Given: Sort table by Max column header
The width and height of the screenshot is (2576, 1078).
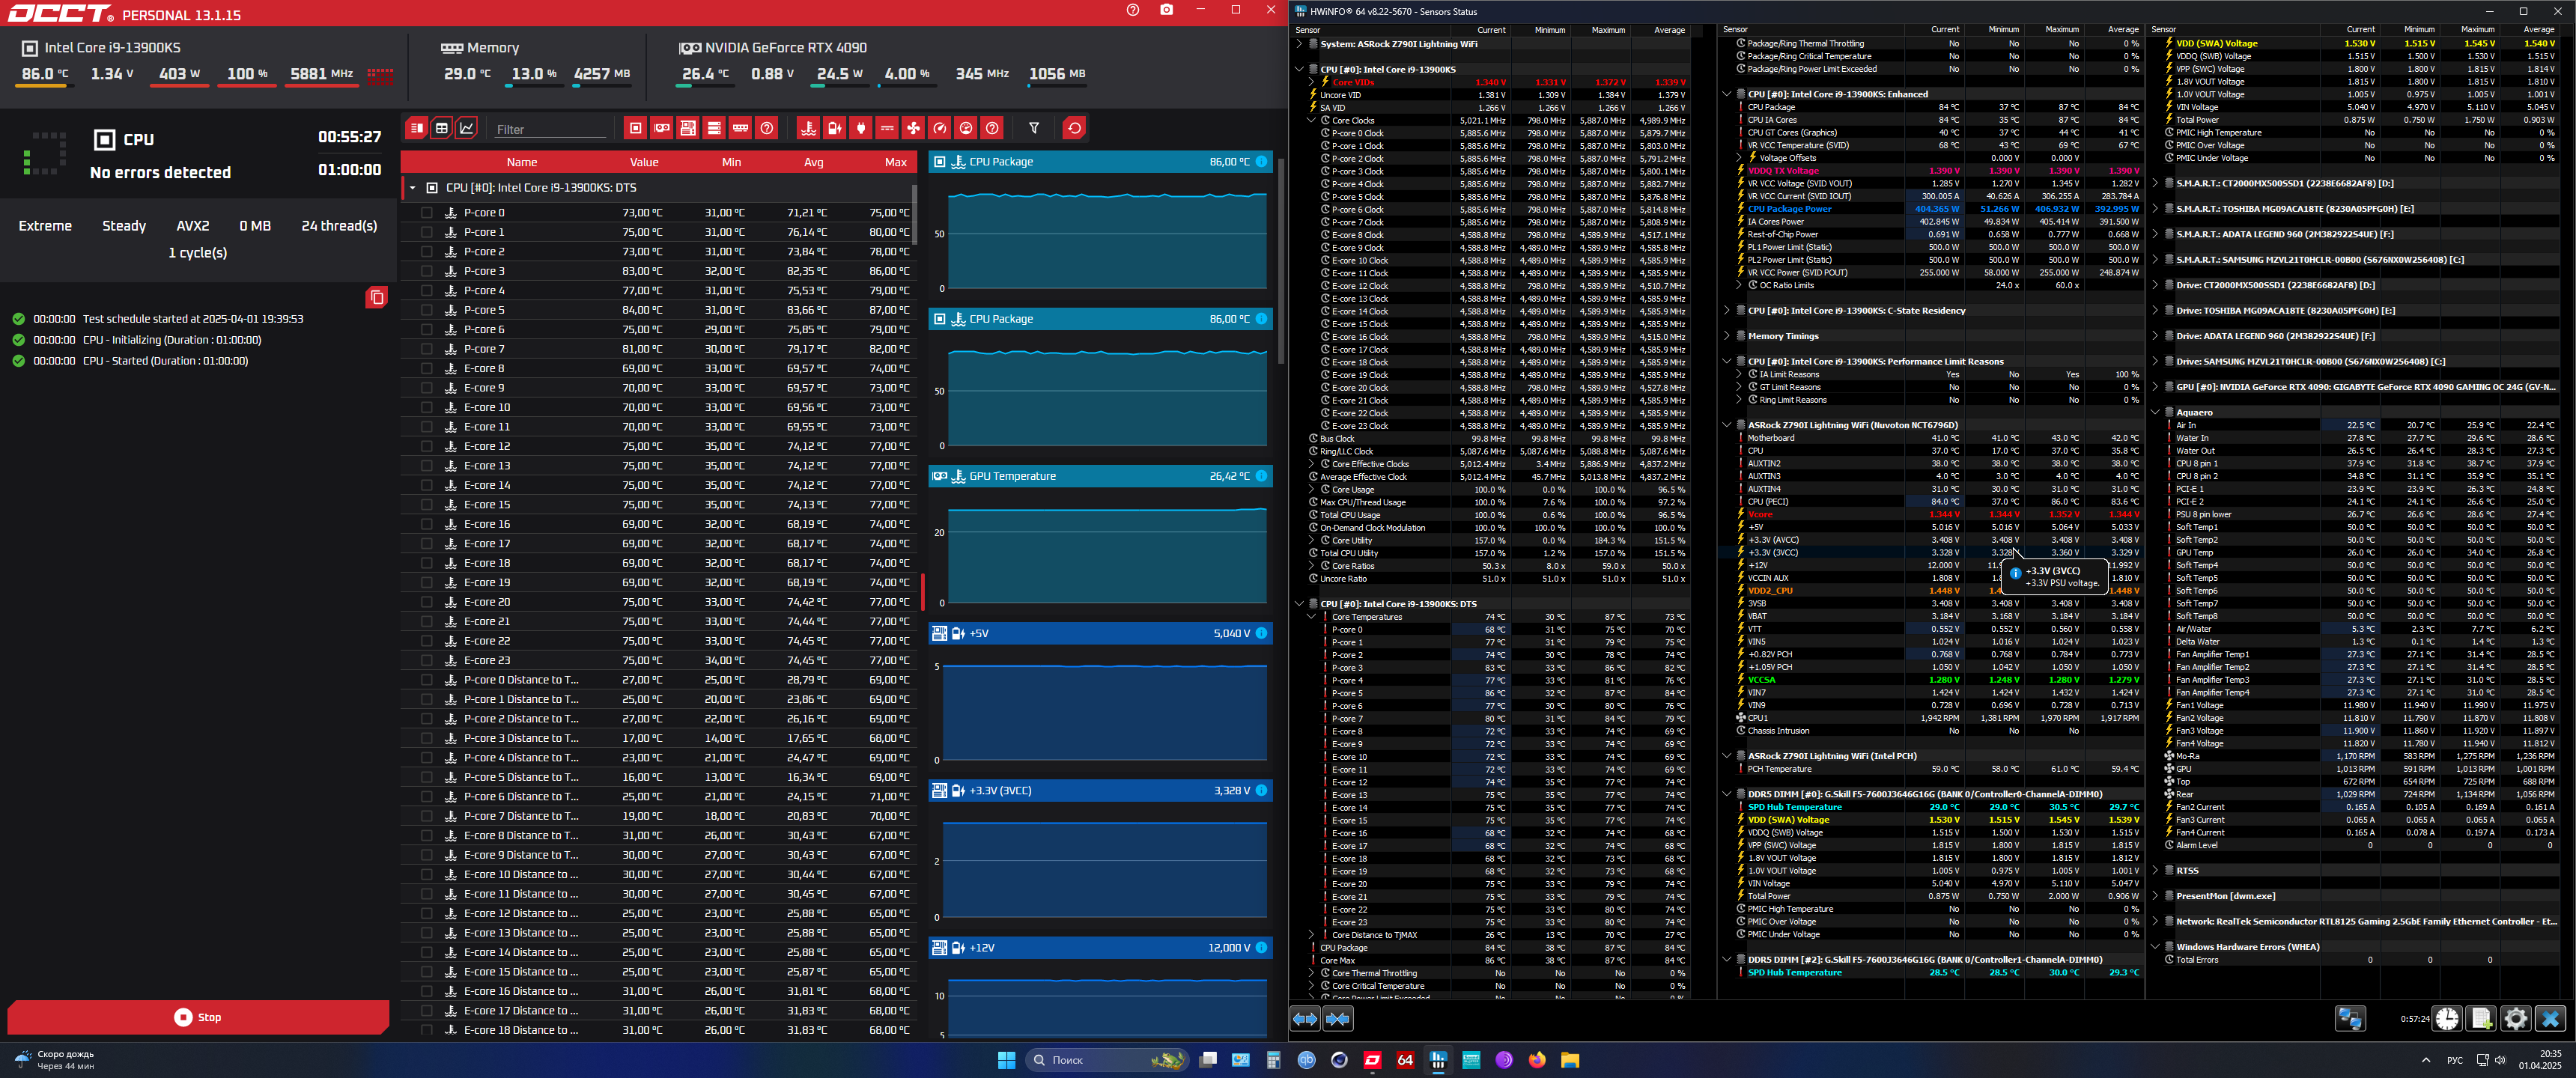Looking at the screenshot, I should [895, 162].
